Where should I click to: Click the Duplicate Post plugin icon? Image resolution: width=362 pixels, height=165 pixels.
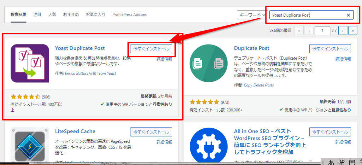pos(209,63)
